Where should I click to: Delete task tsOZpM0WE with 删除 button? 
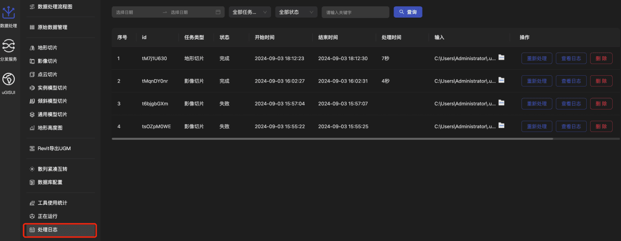601,126
